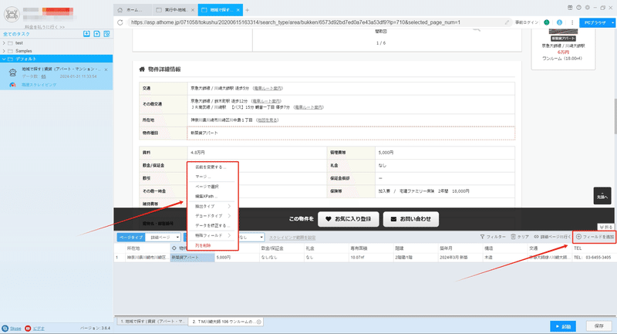
Task: Expand the Samples folder
Action: tap(4, 51)
